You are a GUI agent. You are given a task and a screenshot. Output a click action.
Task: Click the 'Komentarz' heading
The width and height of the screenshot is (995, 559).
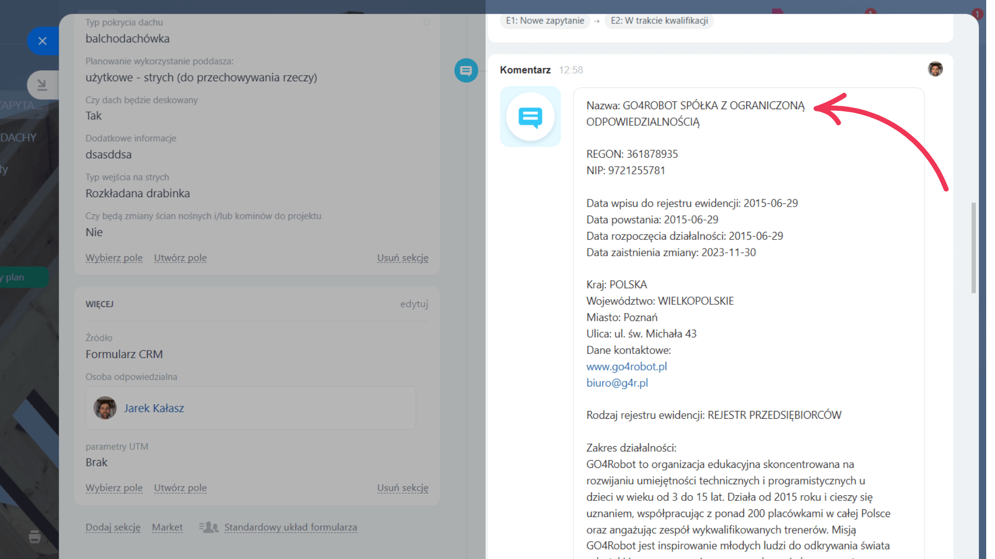(525, 70)
